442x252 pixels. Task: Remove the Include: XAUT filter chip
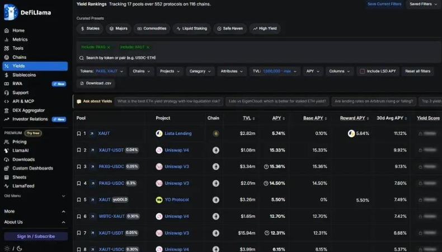click(148, 47)
